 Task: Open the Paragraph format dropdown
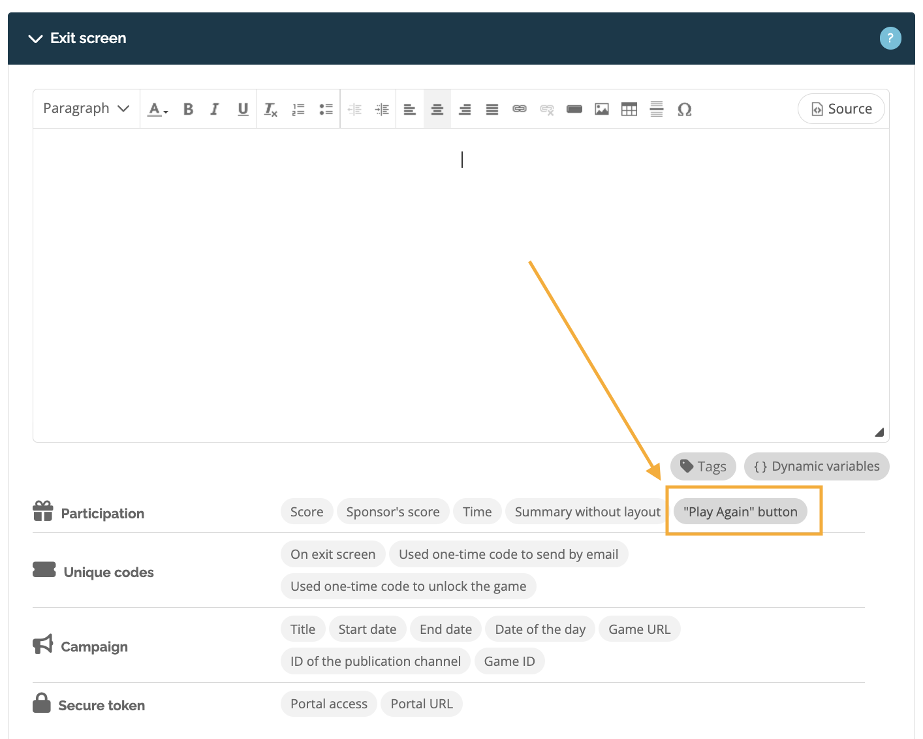[86, 108]
